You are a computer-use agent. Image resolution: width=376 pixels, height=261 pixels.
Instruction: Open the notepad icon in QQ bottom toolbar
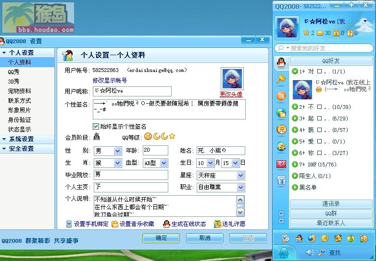pyautogui.click(x=286, y=238)
